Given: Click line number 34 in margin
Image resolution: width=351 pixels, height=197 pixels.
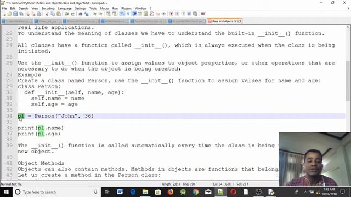Looking at the screenshot, I should point(9,116).
